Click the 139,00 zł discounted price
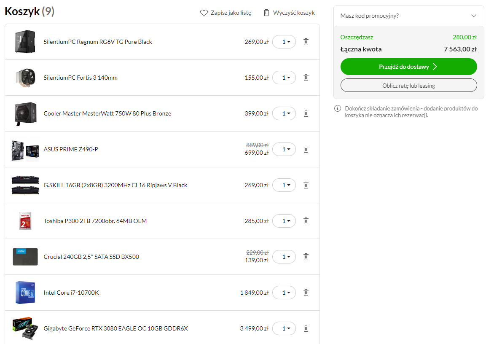494x344 pixels. click(x=257, y=260)
